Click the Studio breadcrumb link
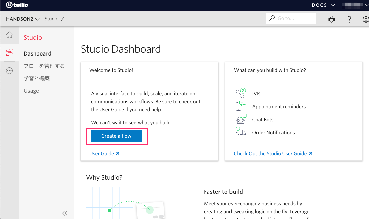 (52, 19)
